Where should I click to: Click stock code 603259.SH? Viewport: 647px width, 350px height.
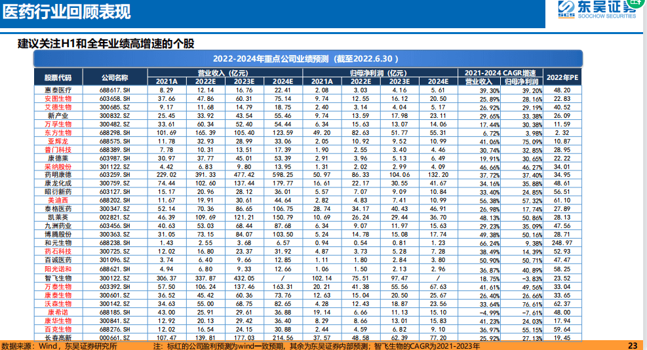tap(115, 174)
